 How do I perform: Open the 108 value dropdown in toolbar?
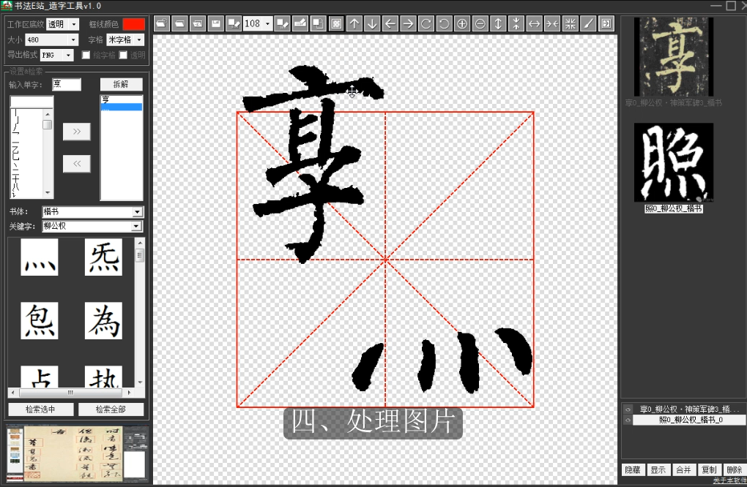pyautogui.click(x=267, y=24)
